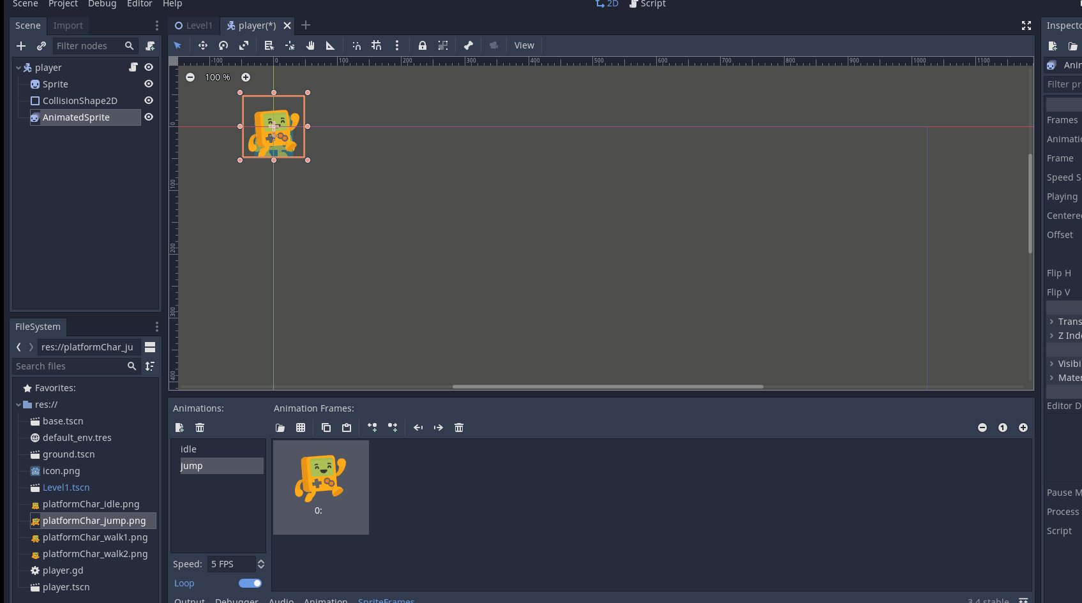Open skeleton bone options icon

point(469,45)
